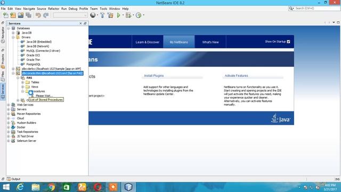
Task: Click the green Run Project icon
Action: [x=118, y=15]
